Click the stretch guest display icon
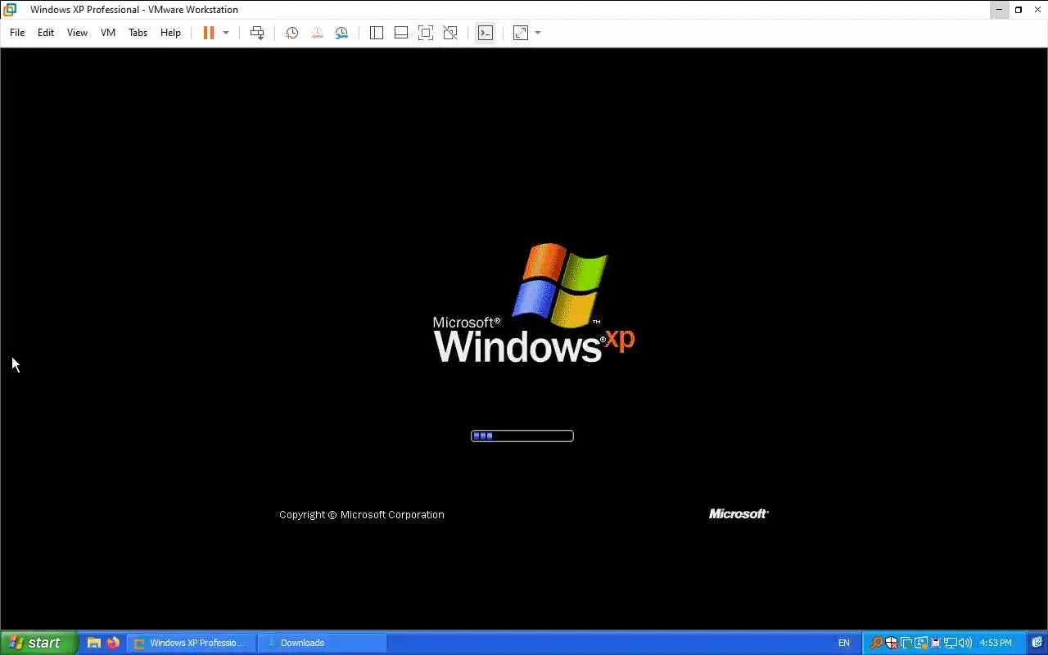Viewport: 1048px width, 655px height. 521,33
